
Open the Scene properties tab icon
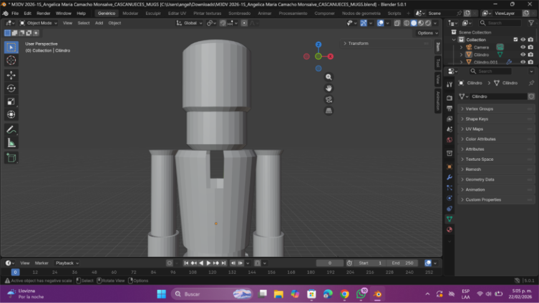point(449,129)
